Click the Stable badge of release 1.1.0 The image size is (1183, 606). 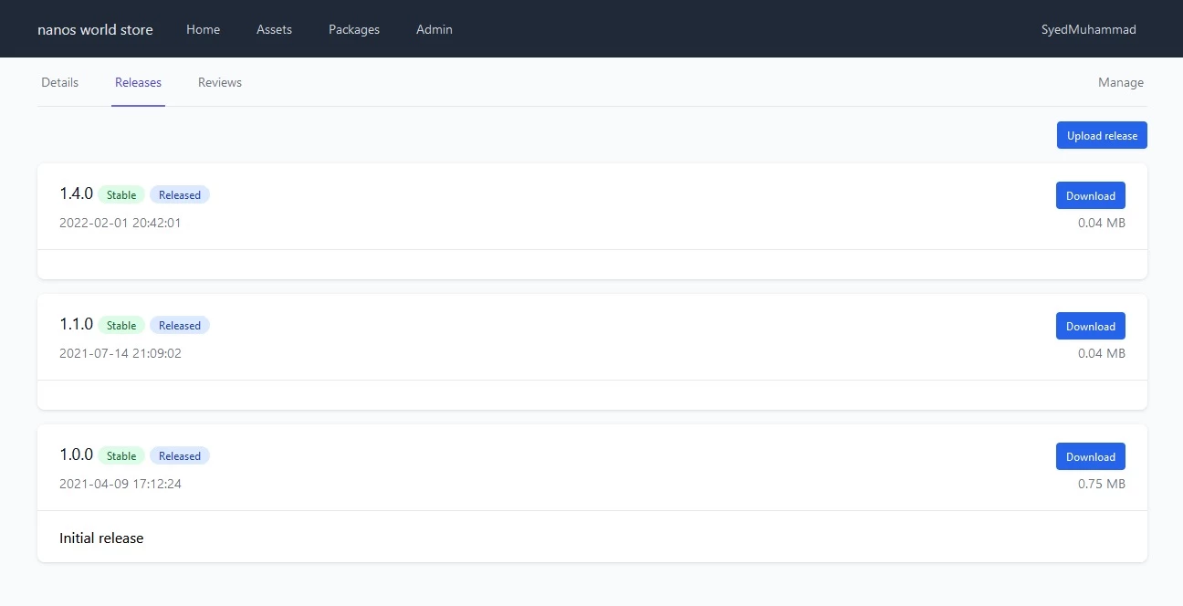[121, 325]
